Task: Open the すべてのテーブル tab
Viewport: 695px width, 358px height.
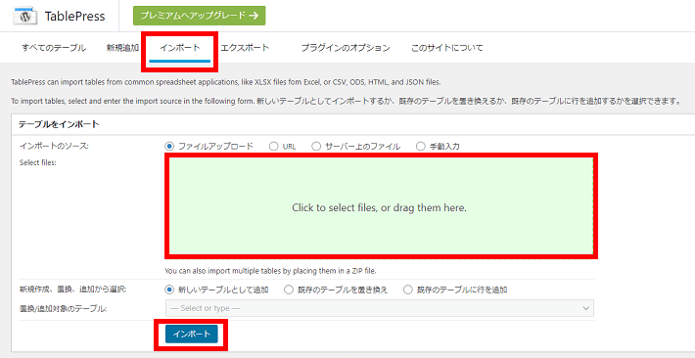Action: pos(54,48)
